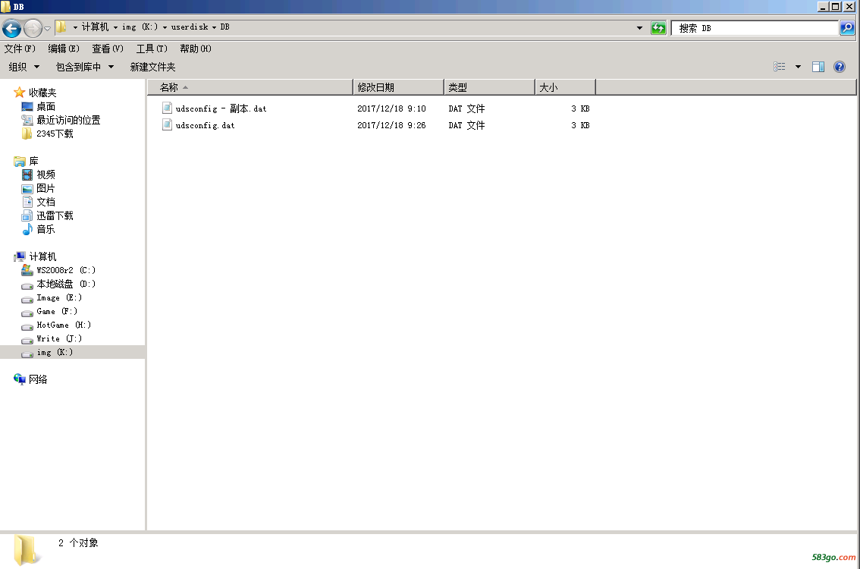Open the 组织 dropdown menu
The image size is (860, 569).
pos(24,67)
